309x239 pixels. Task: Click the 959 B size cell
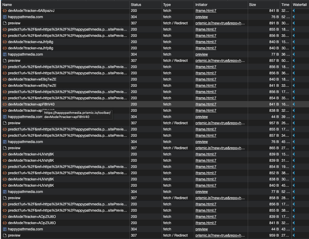tap(274, 235)
